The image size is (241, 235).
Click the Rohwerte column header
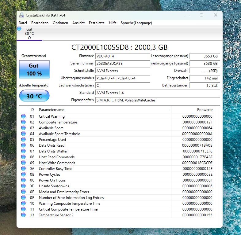(x=193, y=110)
